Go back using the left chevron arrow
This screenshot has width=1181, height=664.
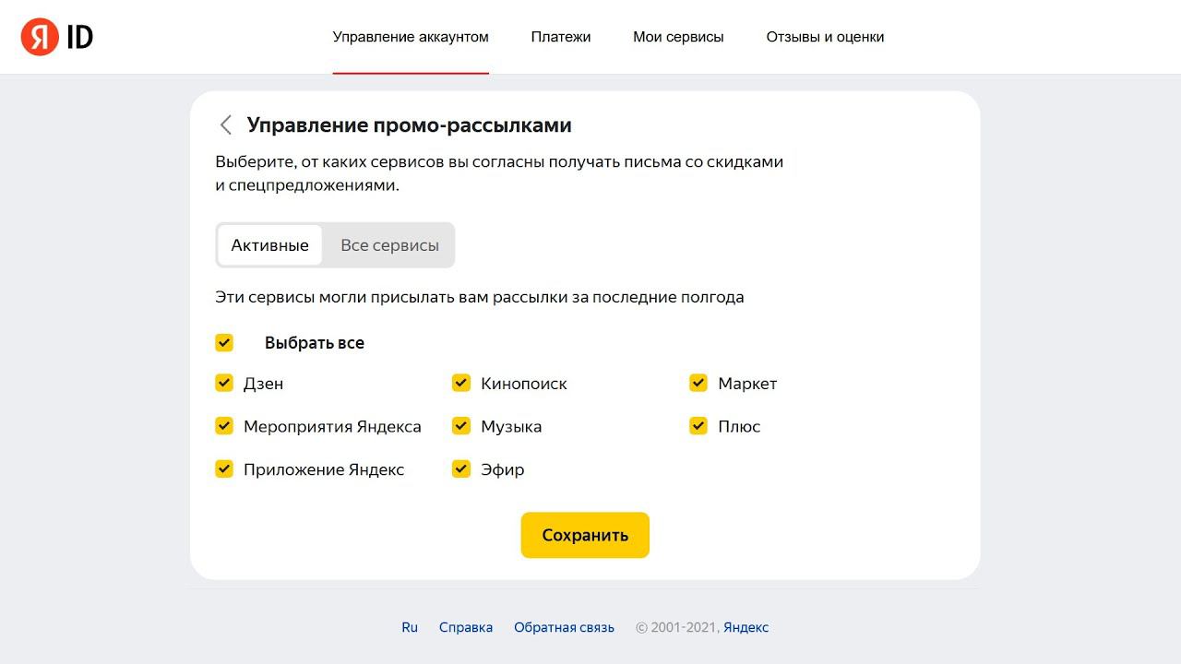click(x=225, y=125)
